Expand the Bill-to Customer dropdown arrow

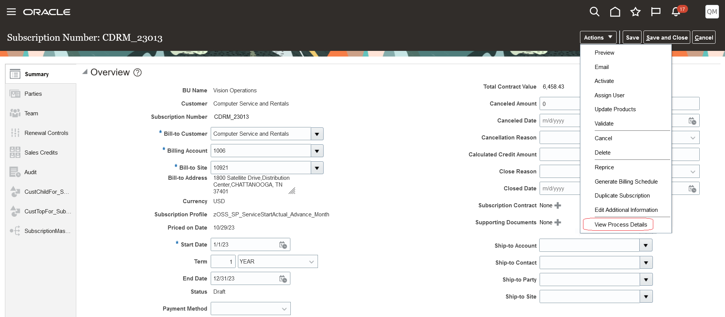tap(317, 134)
